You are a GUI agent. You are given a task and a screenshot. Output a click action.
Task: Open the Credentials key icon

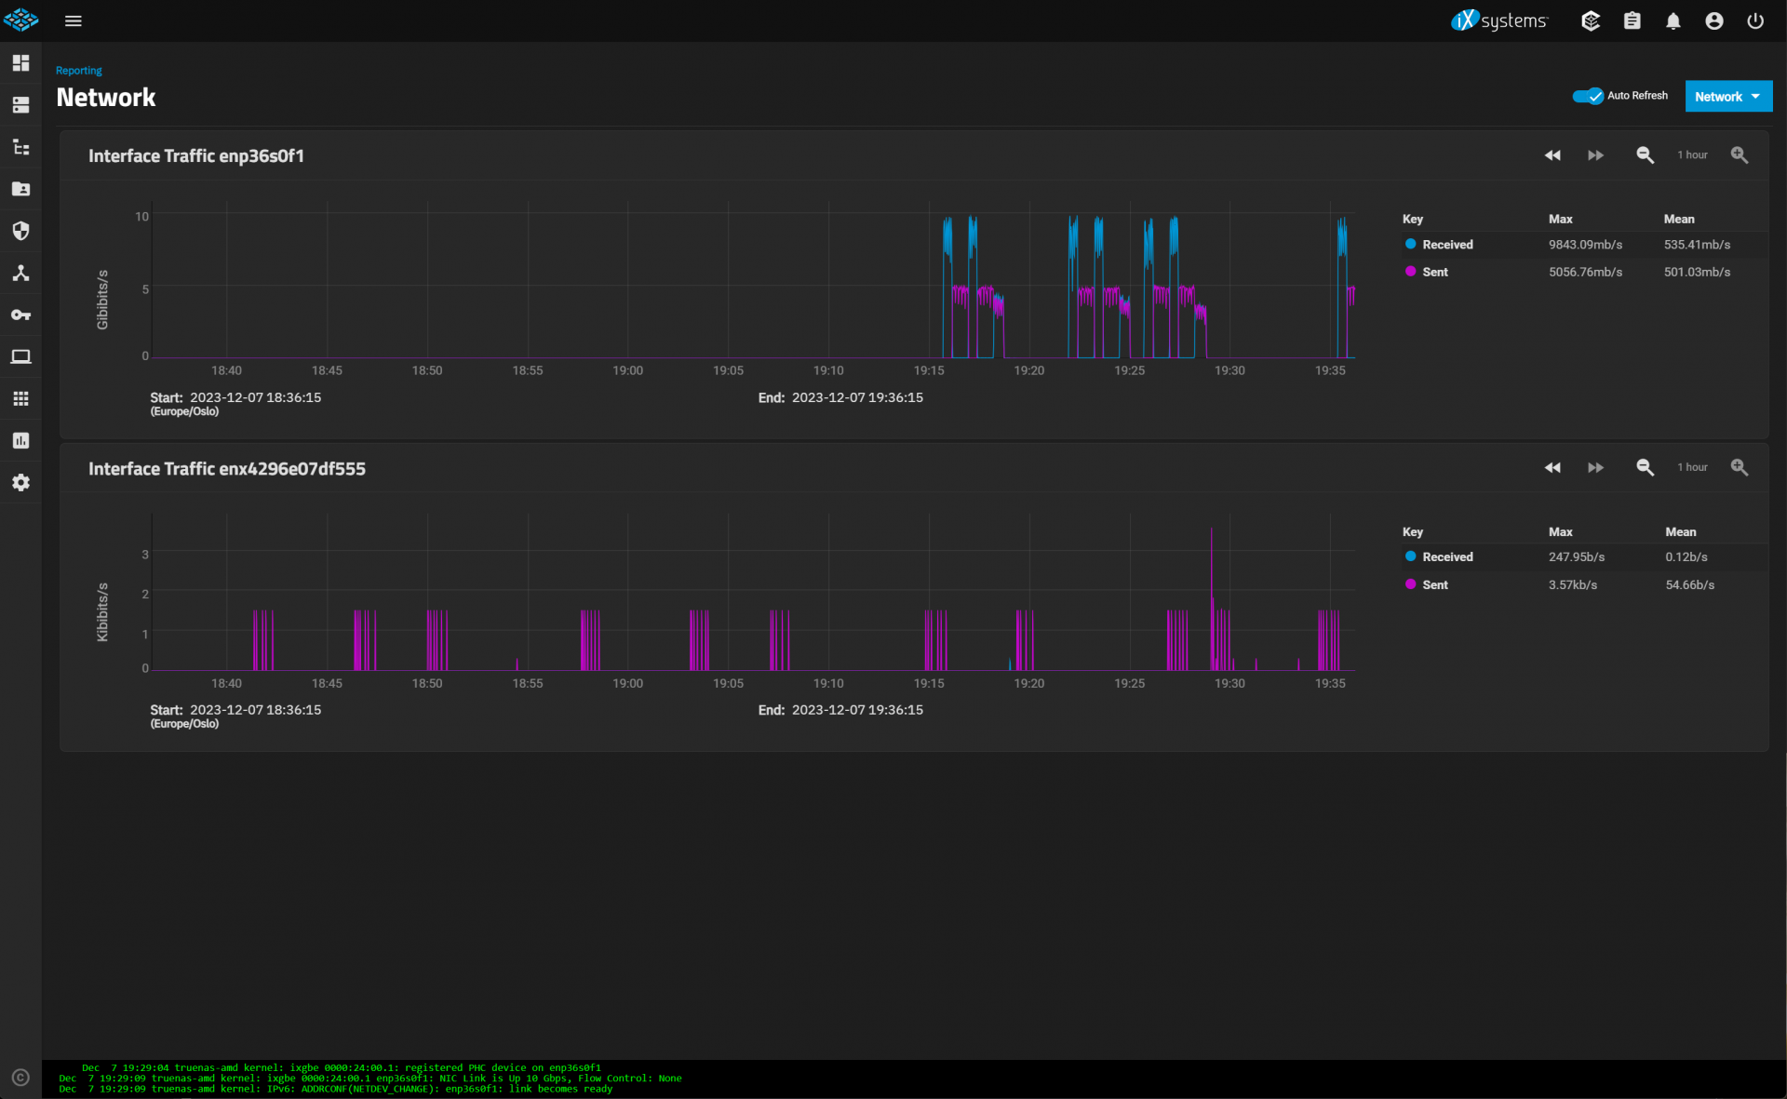point(20,315)
